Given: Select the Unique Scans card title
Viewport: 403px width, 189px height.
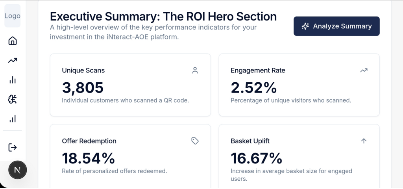Looking at the screenshot, I should (83, 70).
